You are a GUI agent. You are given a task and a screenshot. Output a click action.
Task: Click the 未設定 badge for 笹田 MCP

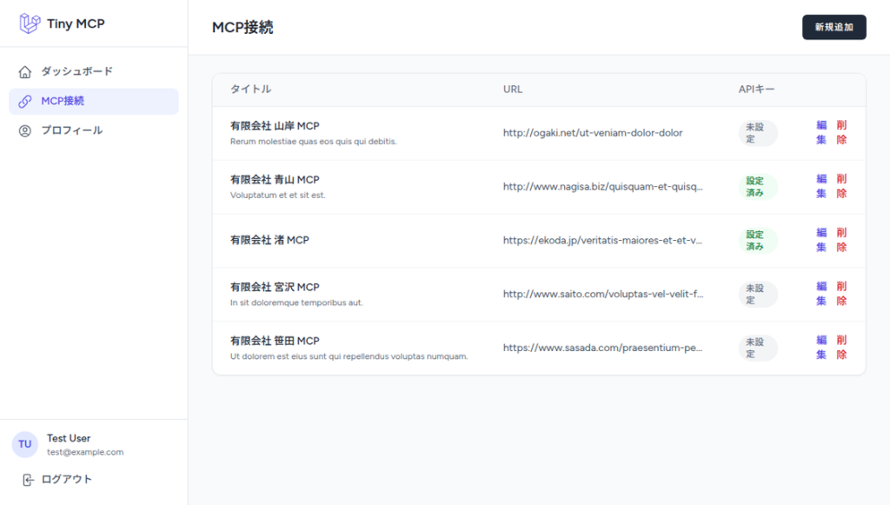pyautogui.click(x=758, y=348)
